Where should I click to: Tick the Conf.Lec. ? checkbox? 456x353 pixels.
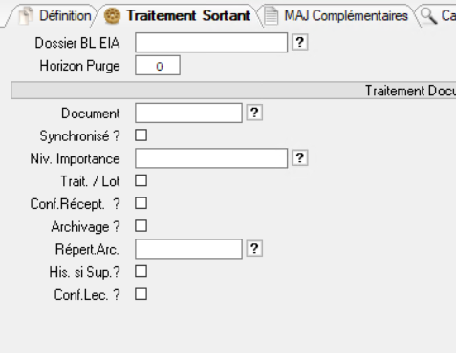(141, 294)
